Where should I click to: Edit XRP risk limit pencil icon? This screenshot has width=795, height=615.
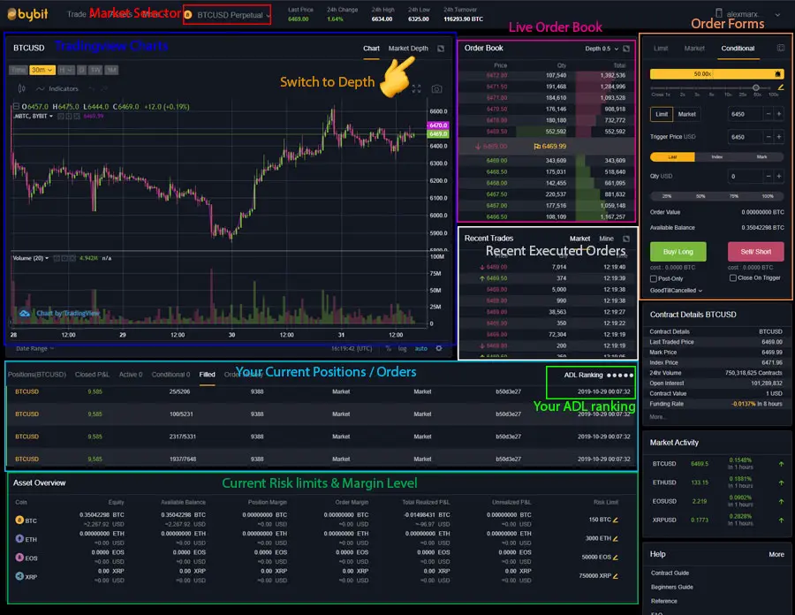click(x=616, y=576)
